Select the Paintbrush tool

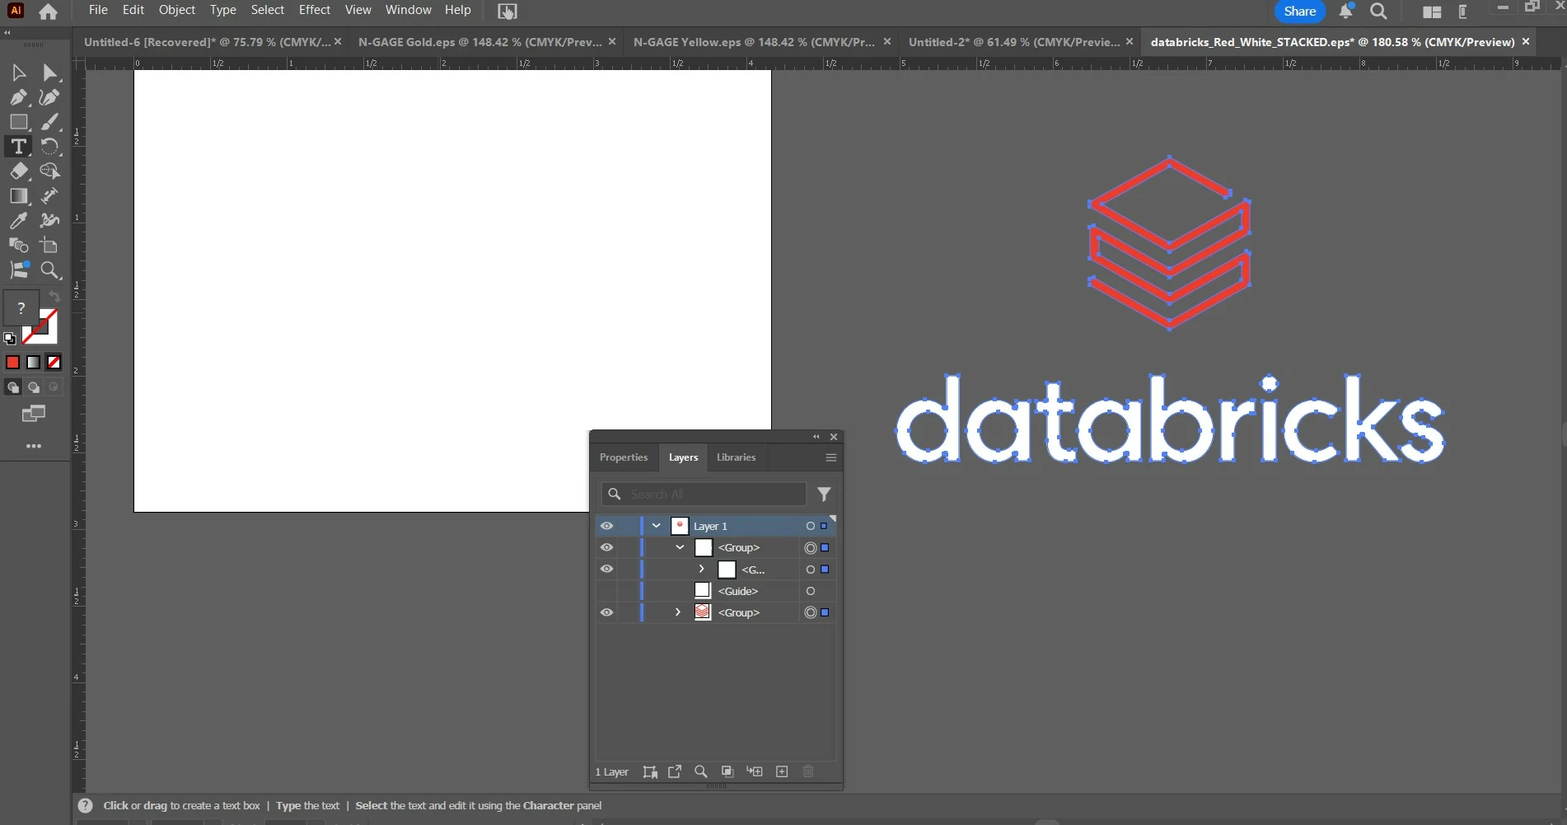[x=49, y=122]
